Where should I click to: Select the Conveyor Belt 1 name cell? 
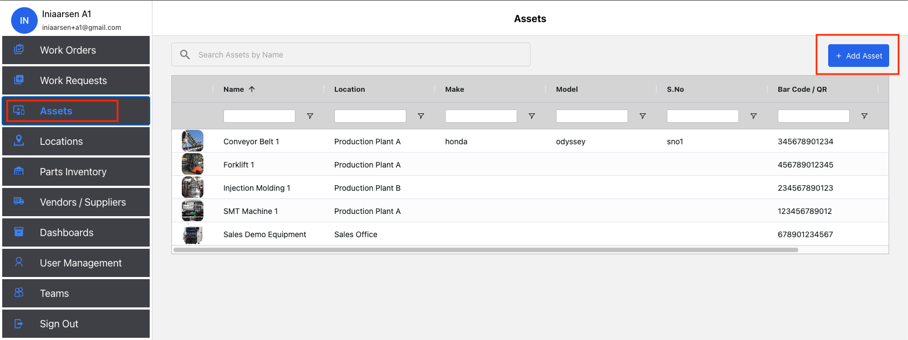point(251,142)
